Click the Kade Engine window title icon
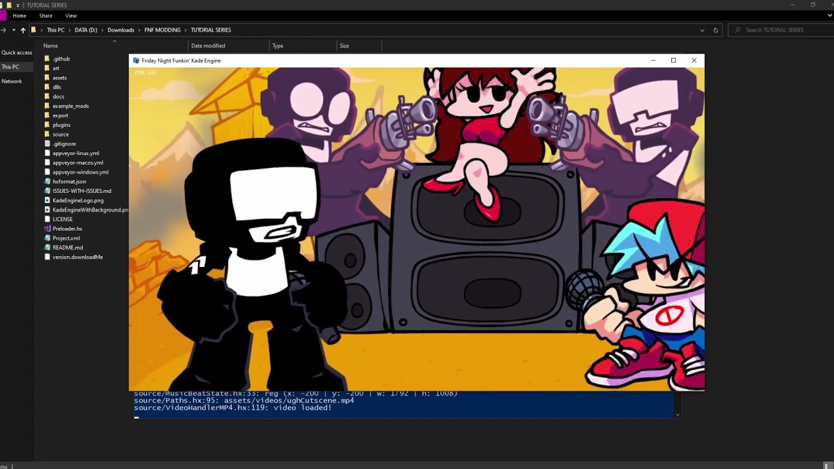This screenshot has width=834, height=469. (136, 61)
